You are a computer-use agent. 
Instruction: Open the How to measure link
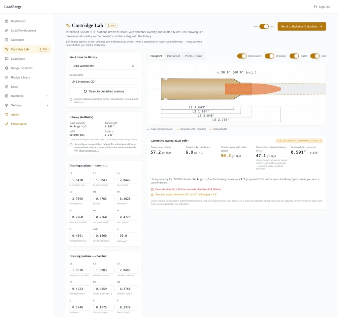click(x=89, y=151)
